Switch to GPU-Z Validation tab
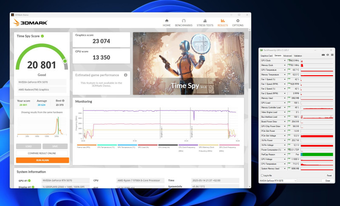Screen dimensions: 340x206 (298, 56)
